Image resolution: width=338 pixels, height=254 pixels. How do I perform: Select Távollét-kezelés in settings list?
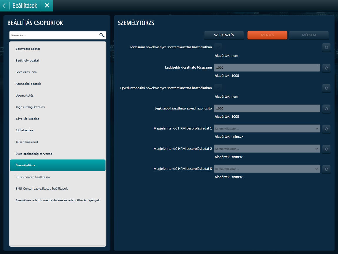tap(58, 119)
